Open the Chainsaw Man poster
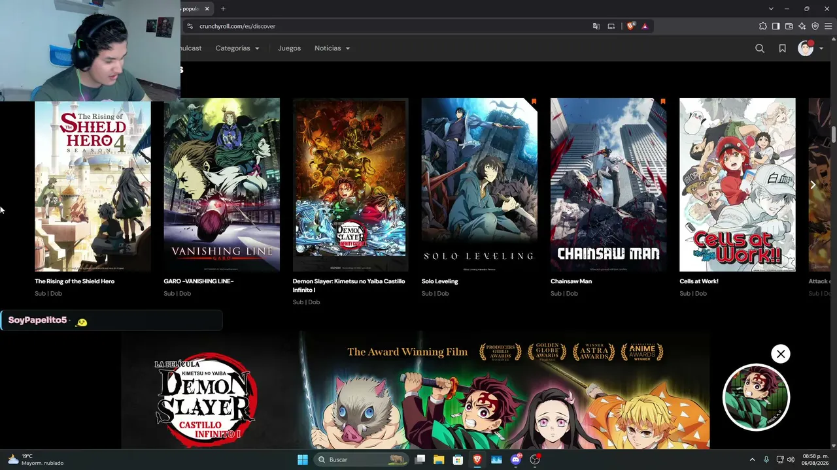837x470 pixels. click(x=608, y=185)
